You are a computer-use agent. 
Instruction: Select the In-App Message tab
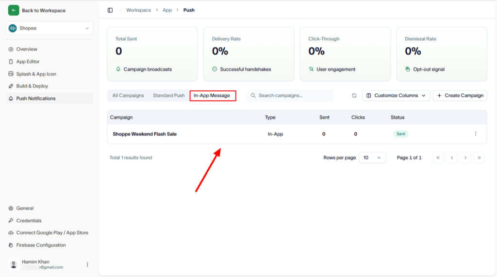(x=212, y=96)
